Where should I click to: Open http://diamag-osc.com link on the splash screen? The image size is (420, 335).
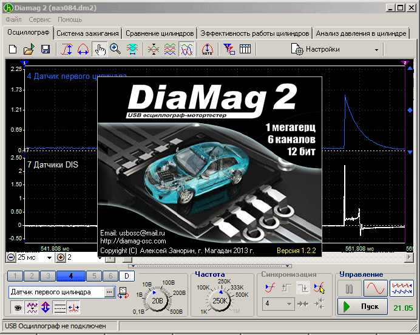pyautogui.click(x=133, y=241)
